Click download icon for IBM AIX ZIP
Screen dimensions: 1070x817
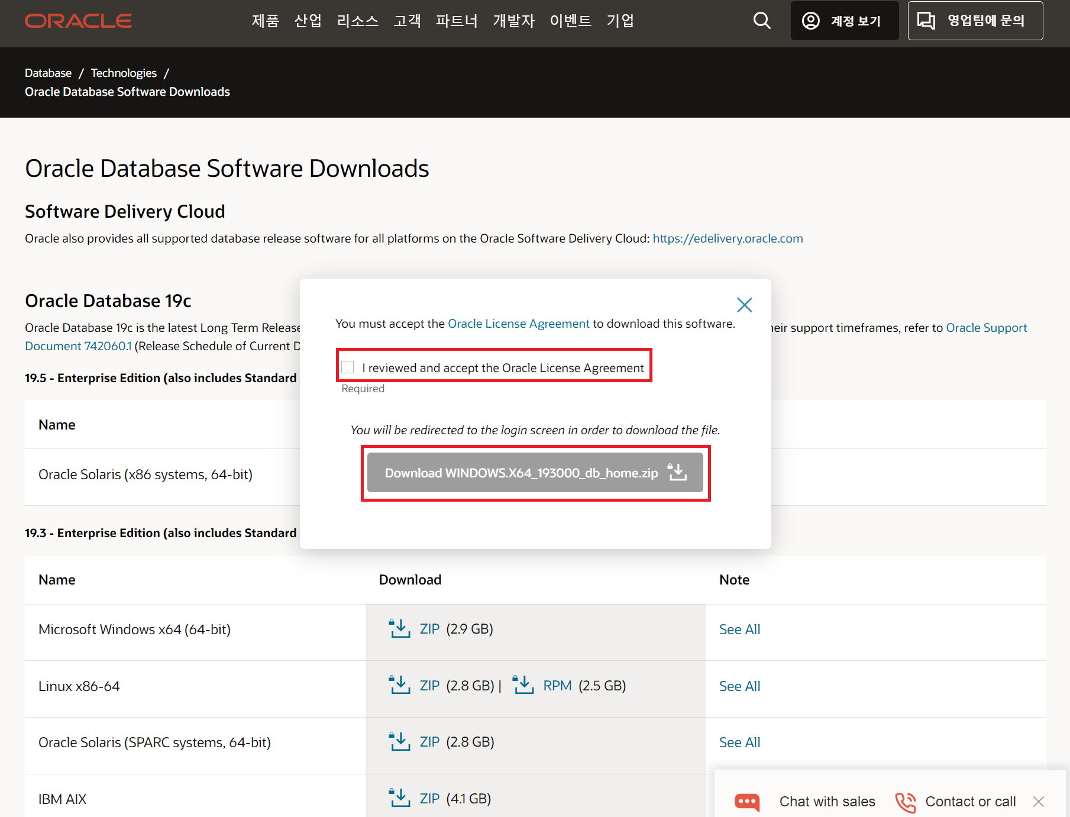point(400,798)
